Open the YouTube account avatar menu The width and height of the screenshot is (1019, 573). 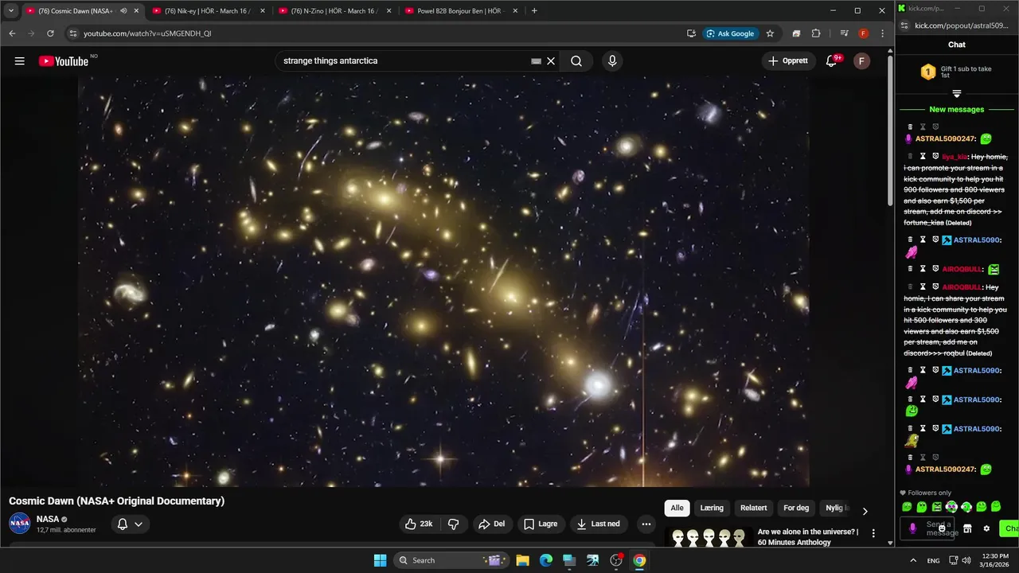[x=861, y=61]
